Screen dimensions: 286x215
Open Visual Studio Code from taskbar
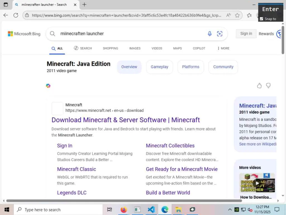coord(151,209)
